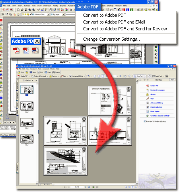Select page 3 thumbnail in Pages panel
Screen dimensions: 179x192
click(27, 123)
